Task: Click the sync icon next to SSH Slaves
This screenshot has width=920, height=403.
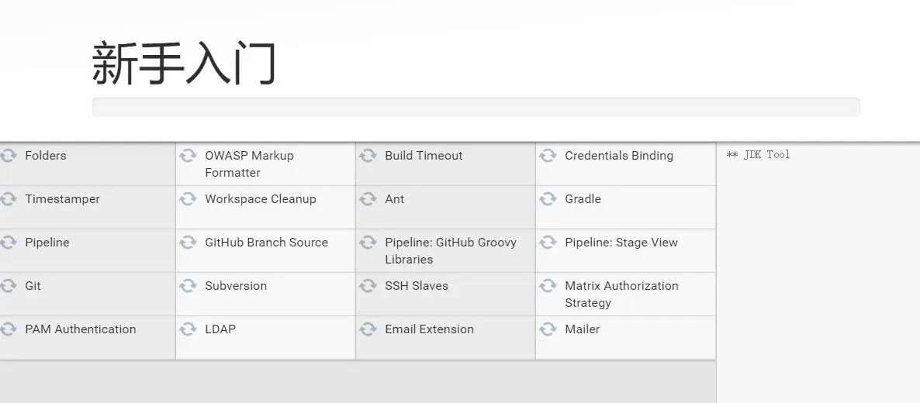Action: (368, 286)
